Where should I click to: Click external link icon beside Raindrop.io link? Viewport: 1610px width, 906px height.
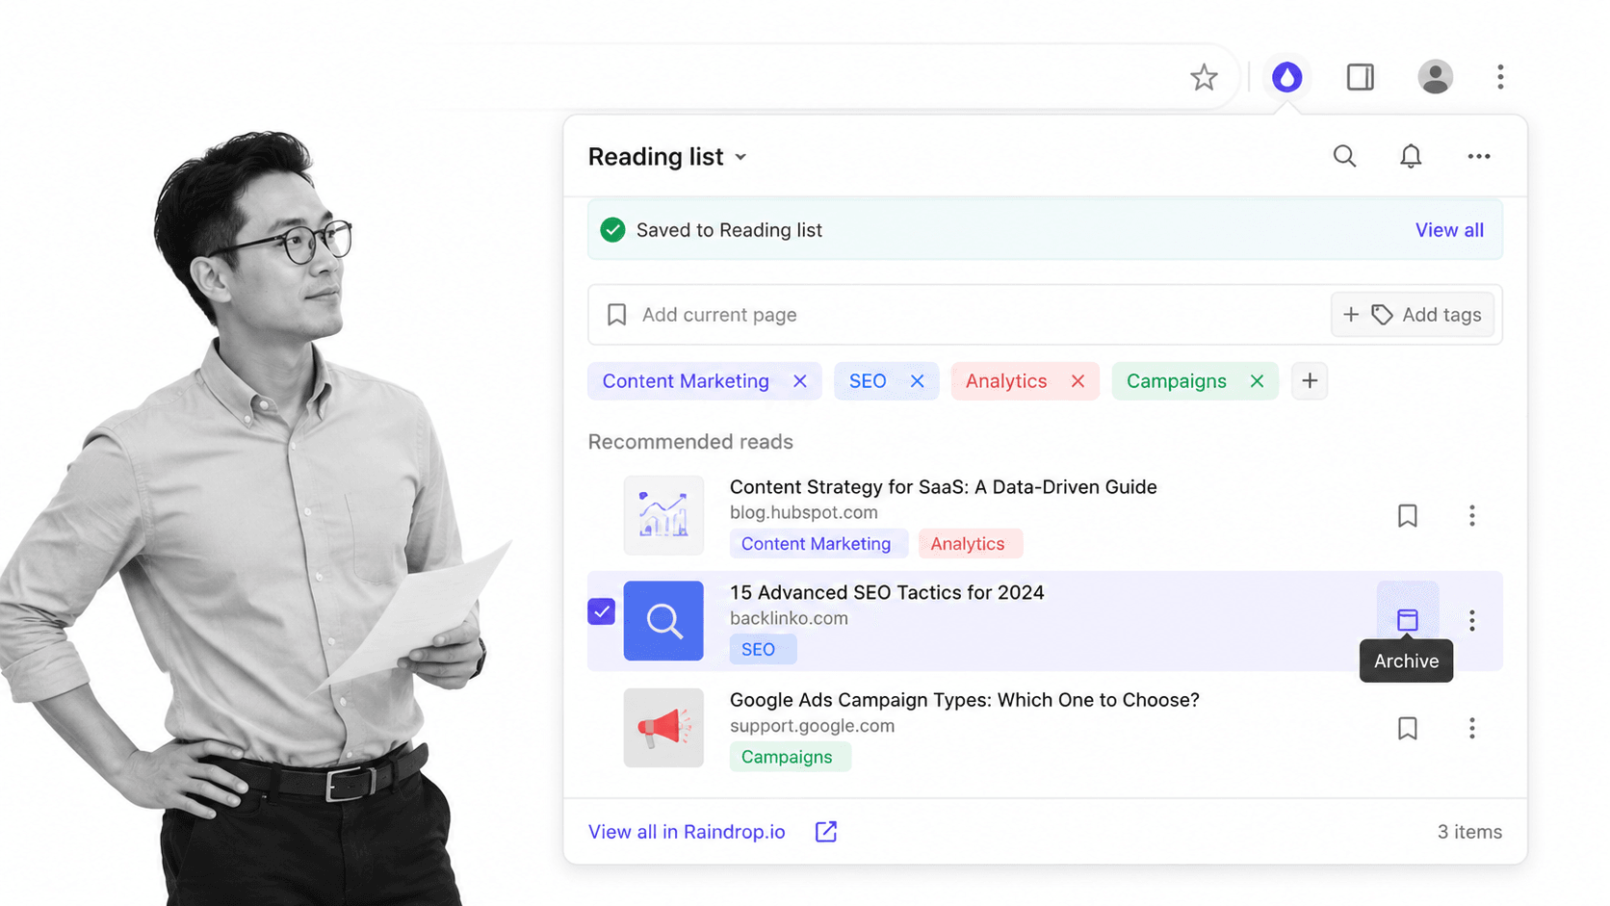coord(826,832)
